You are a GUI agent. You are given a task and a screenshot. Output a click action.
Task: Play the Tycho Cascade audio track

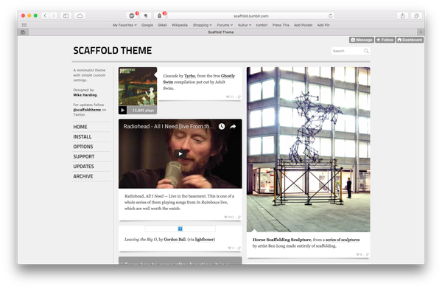click(122, 110)
